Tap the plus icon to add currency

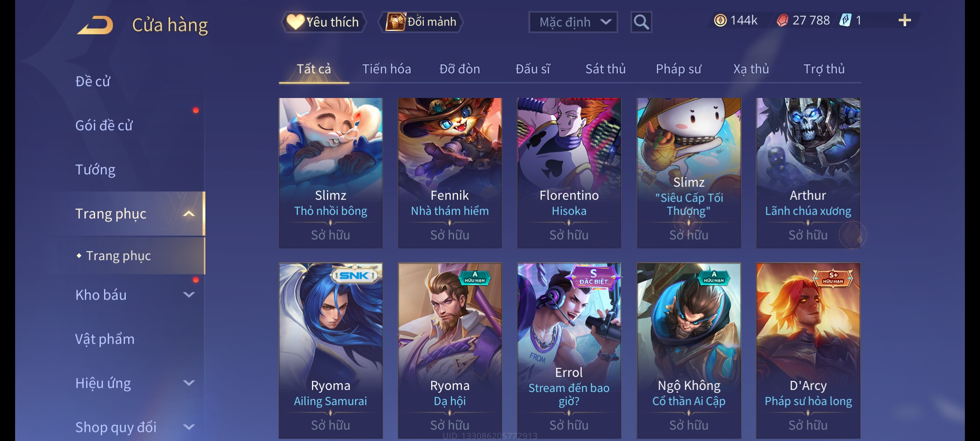(x=904, y=20)
